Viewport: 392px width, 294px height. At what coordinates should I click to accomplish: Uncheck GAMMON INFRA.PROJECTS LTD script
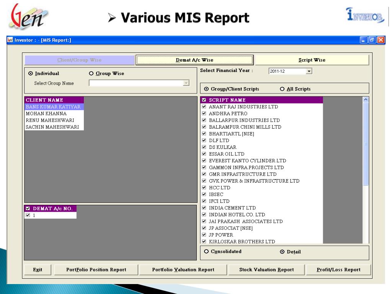pos(204,168)
